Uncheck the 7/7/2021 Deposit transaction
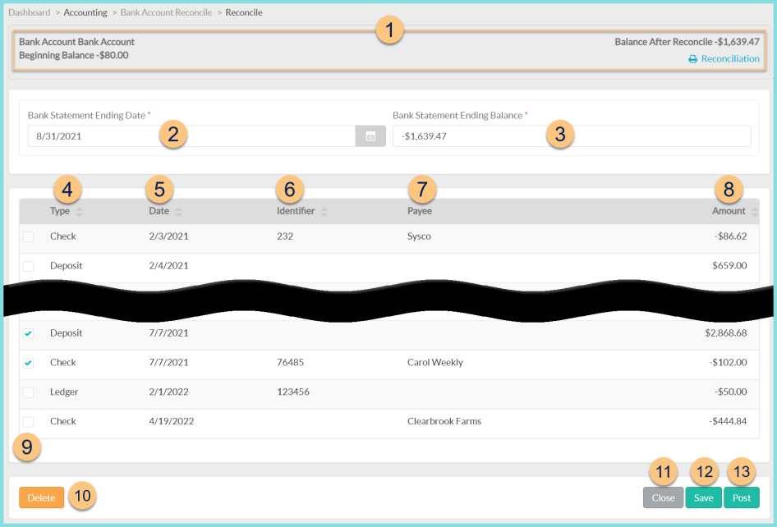The width and height of the screenshot is (777, 527). (x=30, y=333)
